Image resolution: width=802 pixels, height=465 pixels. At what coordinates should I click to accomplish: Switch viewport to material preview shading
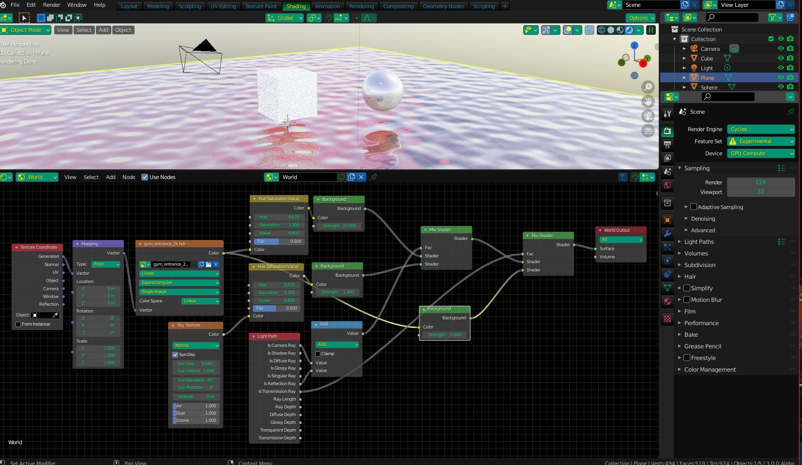(620, 30)
